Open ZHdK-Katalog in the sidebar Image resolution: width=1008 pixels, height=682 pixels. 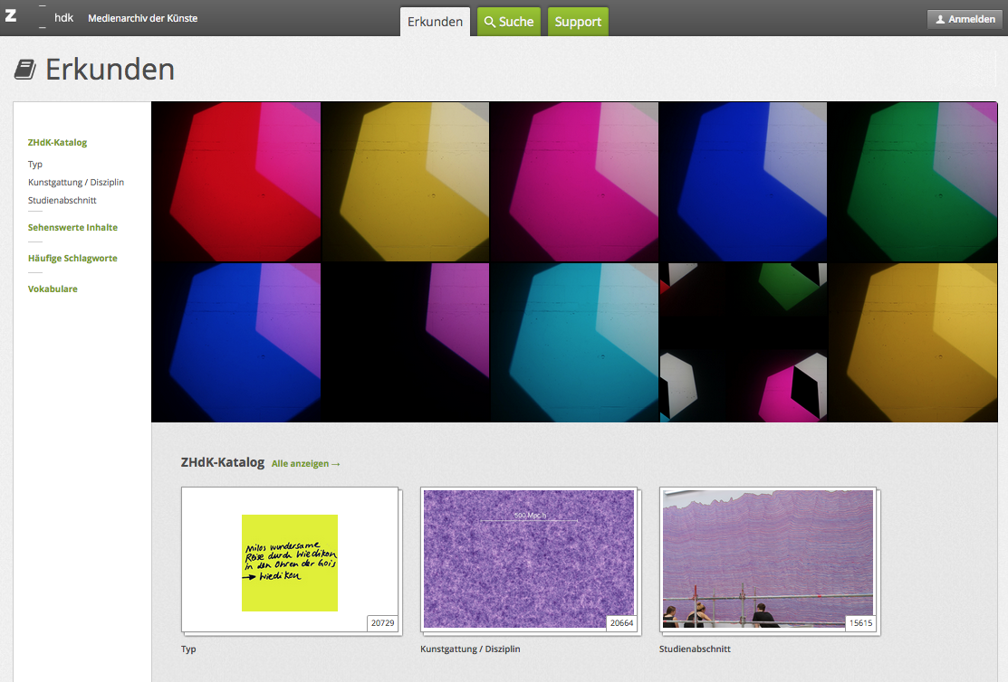(x=57, y=143)
